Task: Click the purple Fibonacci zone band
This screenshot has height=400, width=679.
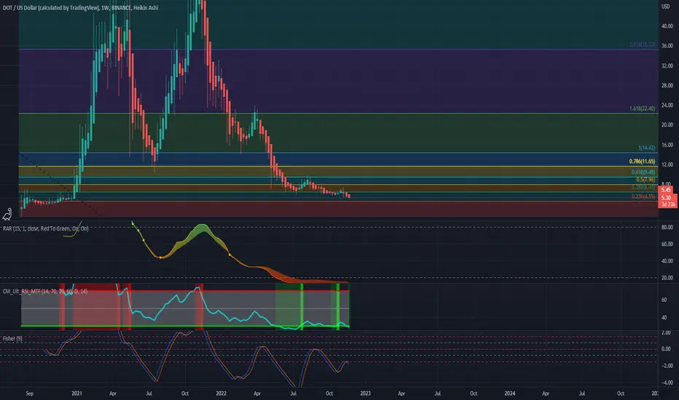Action: (x=338, y=81)
